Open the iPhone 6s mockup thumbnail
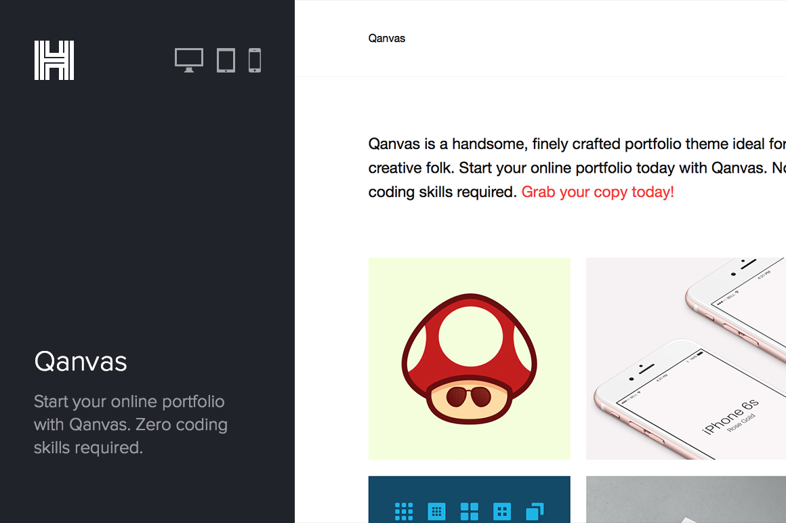Image resolution: width=786 pixels, height=523 pixels. (686, 358)
